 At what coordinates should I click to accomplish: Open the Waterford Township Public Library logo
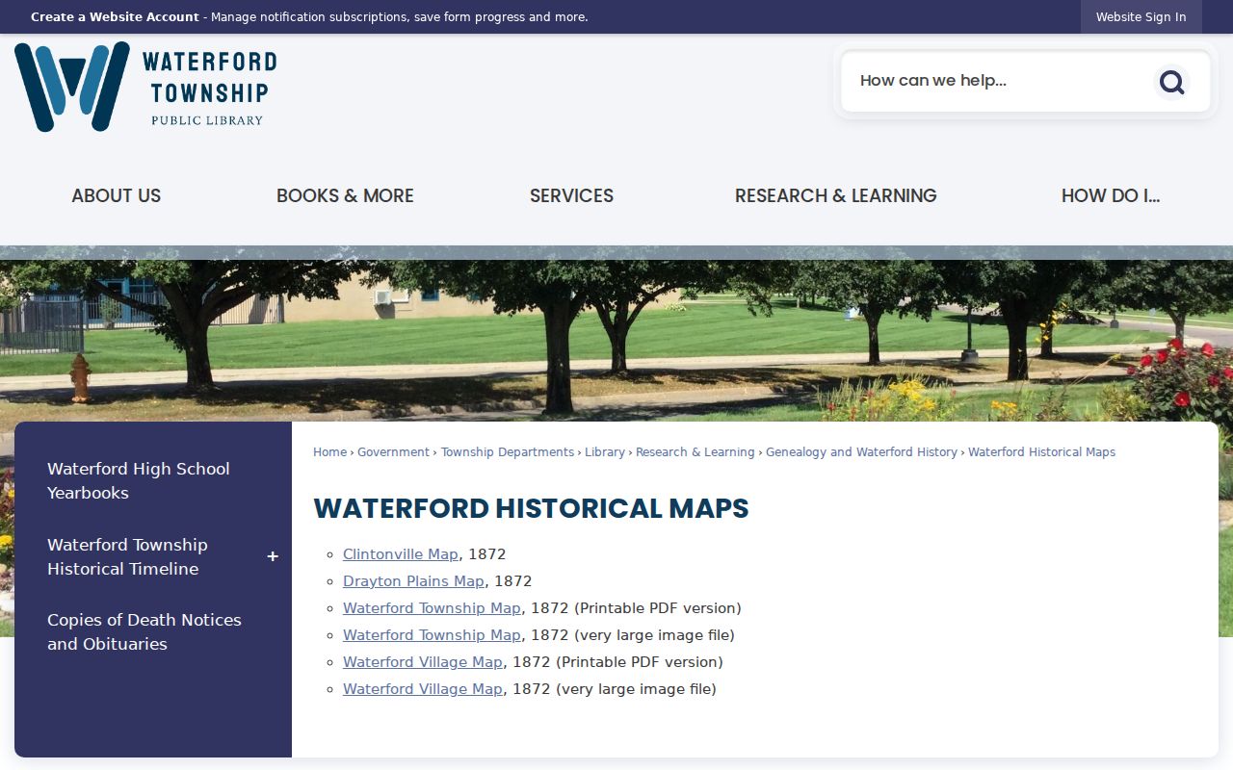point(145,87)
